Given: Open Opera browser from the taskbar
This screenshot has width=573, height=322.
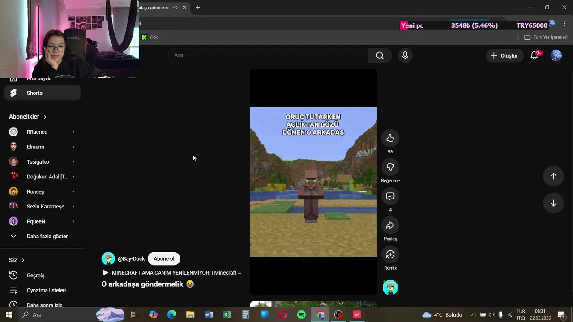Looking at the screenshot, I should pyautogui.click(x=283, y=315).
